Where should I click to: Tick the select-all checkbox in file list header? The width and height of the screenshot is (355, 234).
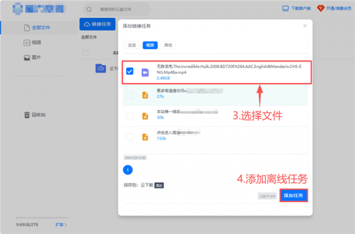tap(86, 53)
